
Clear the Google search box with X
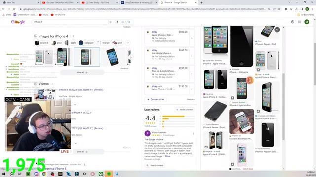tap(110, 22)
